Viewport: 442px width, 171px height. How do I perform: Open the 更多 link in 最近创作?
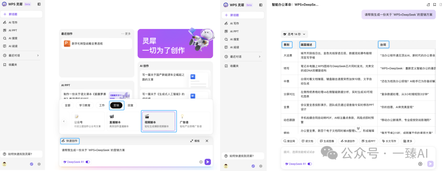pyautogui.click(x=126, y=34)
